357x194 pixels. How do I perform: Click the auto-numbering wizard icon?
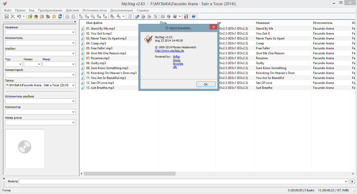[156, 16]
